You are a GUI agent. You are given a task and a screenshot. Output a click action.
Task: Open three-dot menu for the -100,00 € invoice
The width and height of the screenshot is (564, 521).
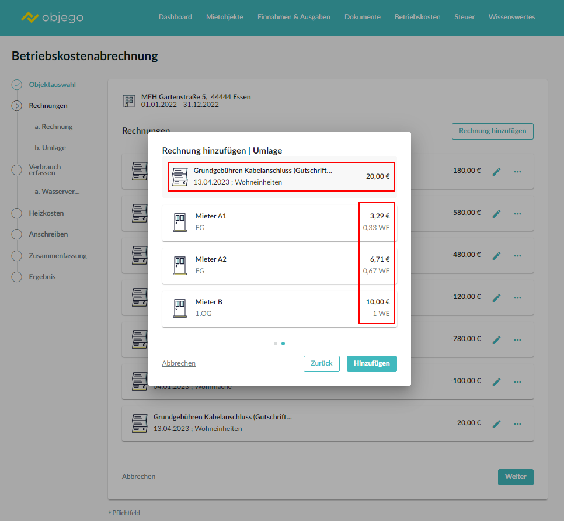[x=517, y=382]
